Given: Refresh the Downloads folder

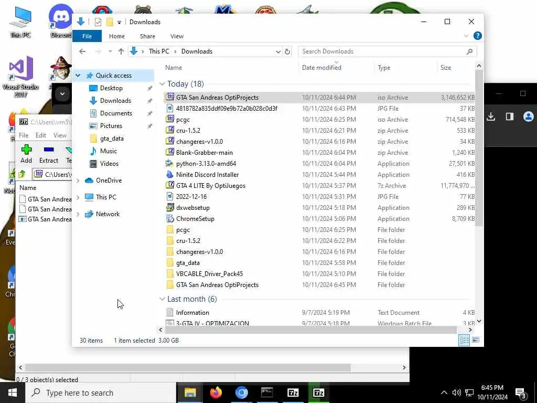Looking at the screenshot, I should click(287, 51).
